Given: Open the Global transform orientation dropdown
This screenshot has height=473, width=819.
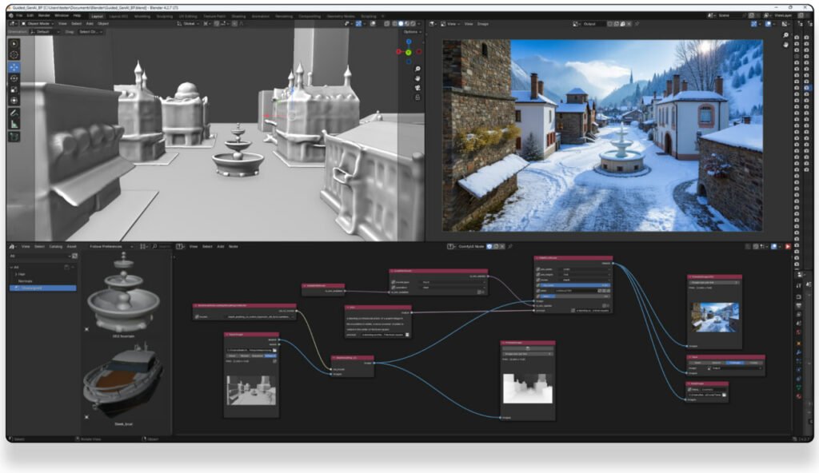Looking at the screenshot, I should click(x=187, y=24).
